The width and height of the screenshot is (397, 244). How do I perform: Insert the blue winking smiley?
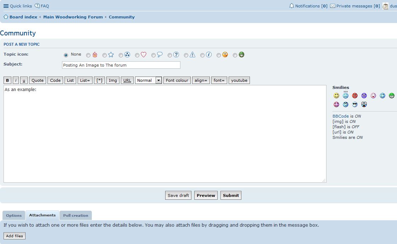tap(382, 96)
